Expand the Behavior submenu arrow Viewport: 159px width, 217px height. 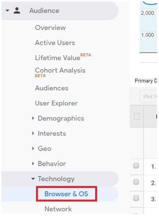tap(33, 163)
